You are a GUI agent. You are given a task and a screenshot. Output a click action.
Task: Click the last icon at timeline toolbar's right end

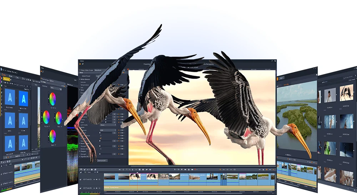coord(273,170)
